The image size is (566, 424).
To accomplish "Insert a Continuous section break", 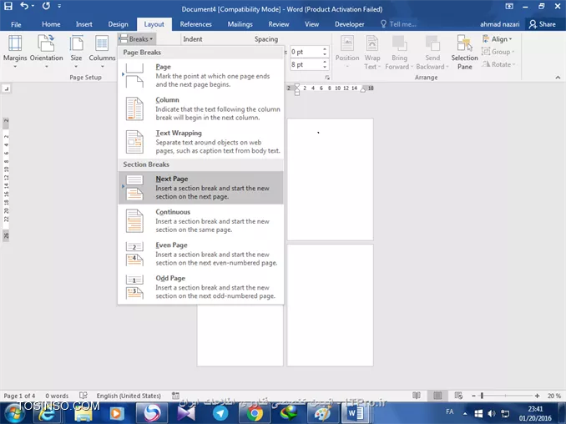I will click(200, 221).
